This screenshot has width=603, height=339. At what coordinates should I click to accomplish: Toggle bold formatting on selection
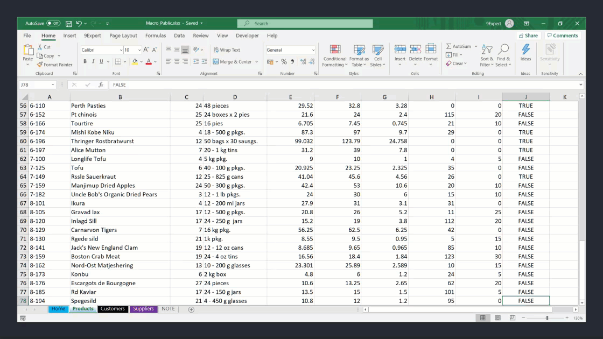(85, 61)
